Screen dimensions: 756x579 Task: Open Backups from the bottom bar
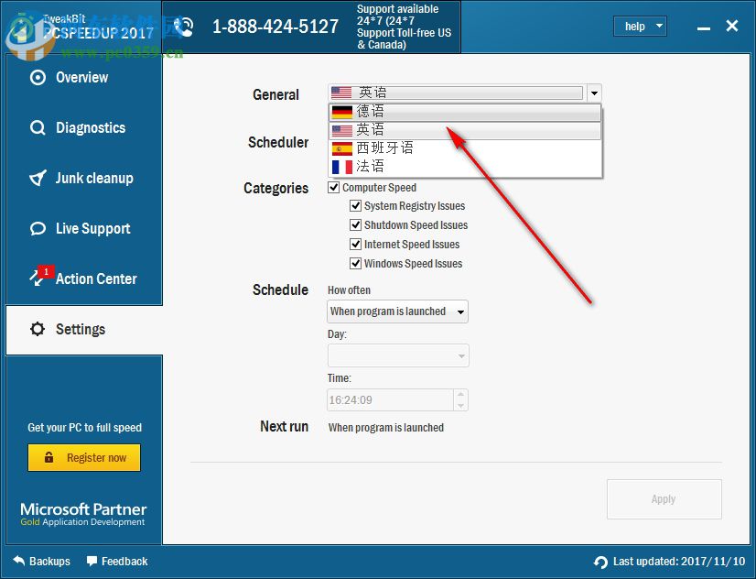(x=41, y=562)
